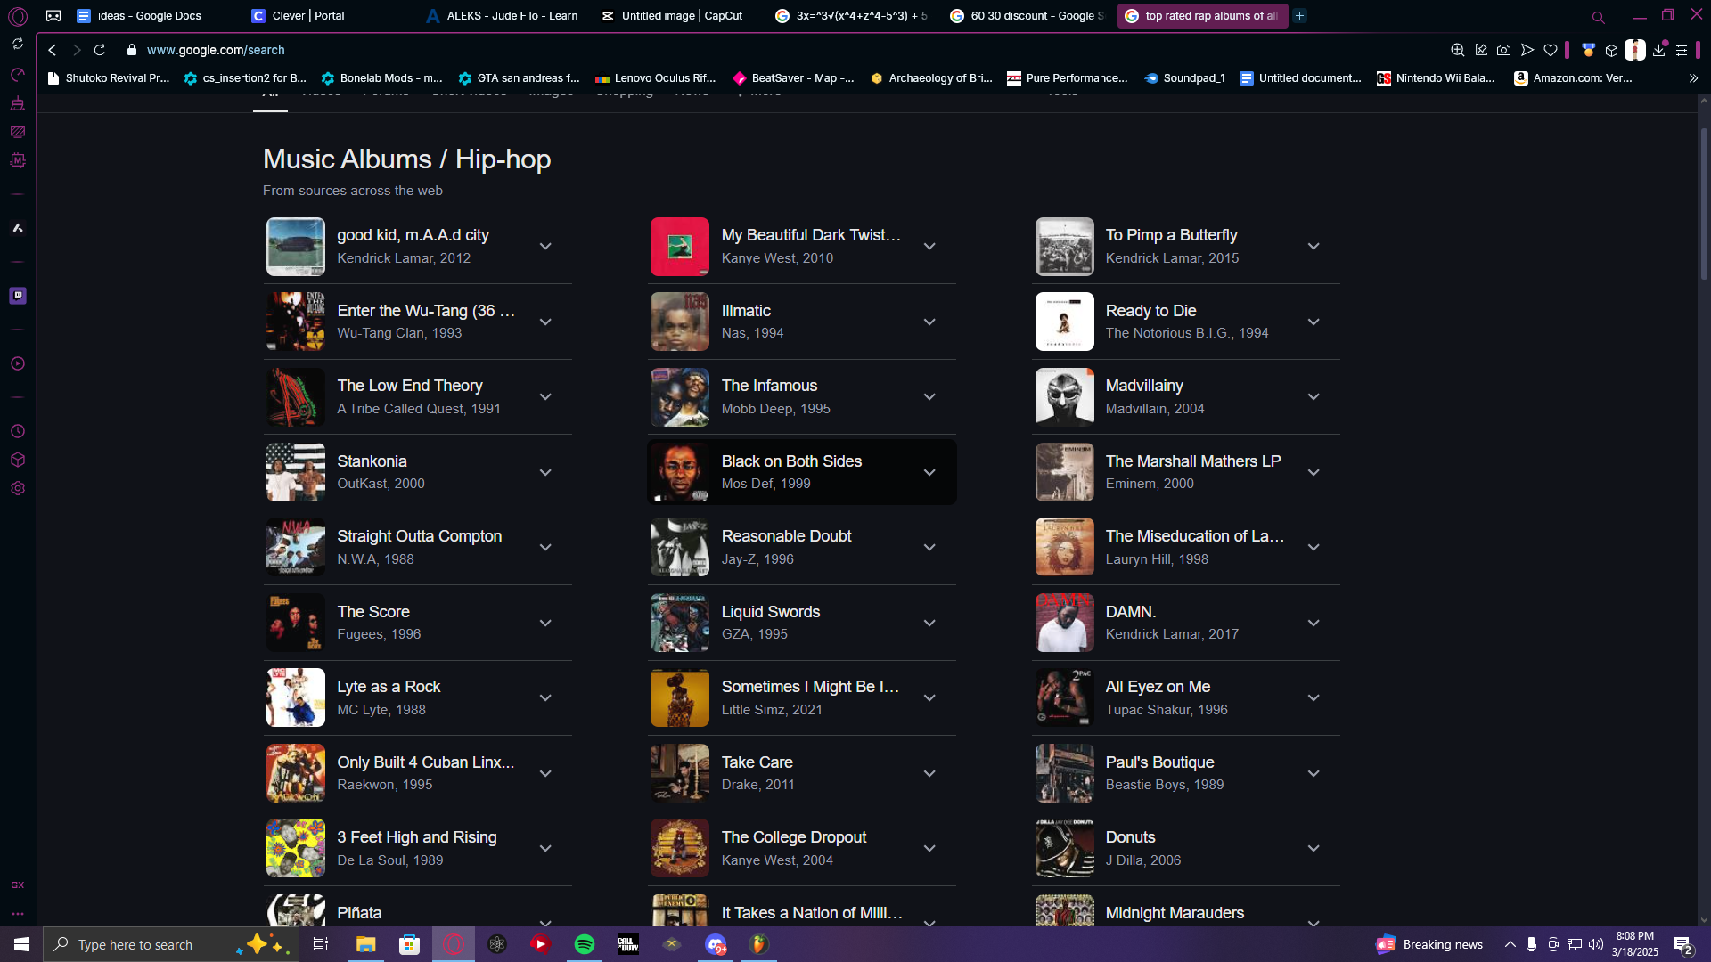Expand the Stankonia album chevron
The image size is (1711, 962).
545,473
